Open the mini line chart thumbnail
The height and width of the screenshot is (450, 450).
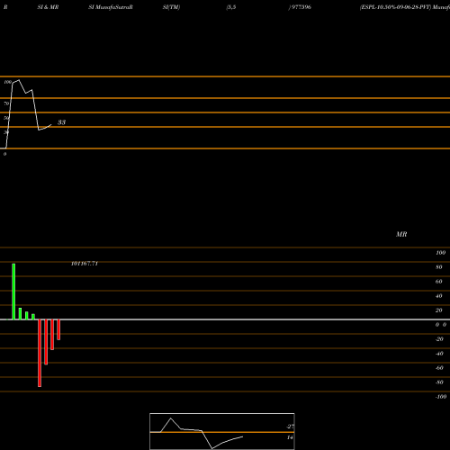point(222,431)
